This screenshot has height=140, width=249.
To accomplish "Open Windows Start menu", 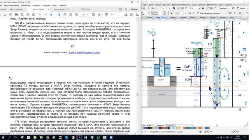I will pyautogui.click(x=3, y=137).
